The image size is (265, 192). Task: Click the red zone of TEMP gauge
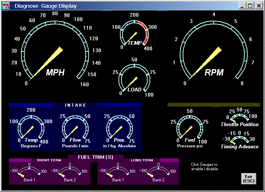tap(145, 33)
